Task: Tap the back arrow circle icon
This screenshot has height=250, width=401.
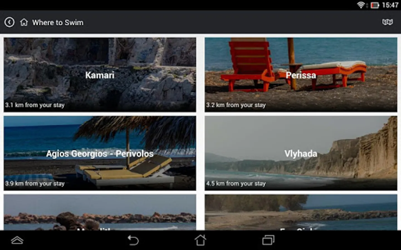Action: (x=9, y=22)
